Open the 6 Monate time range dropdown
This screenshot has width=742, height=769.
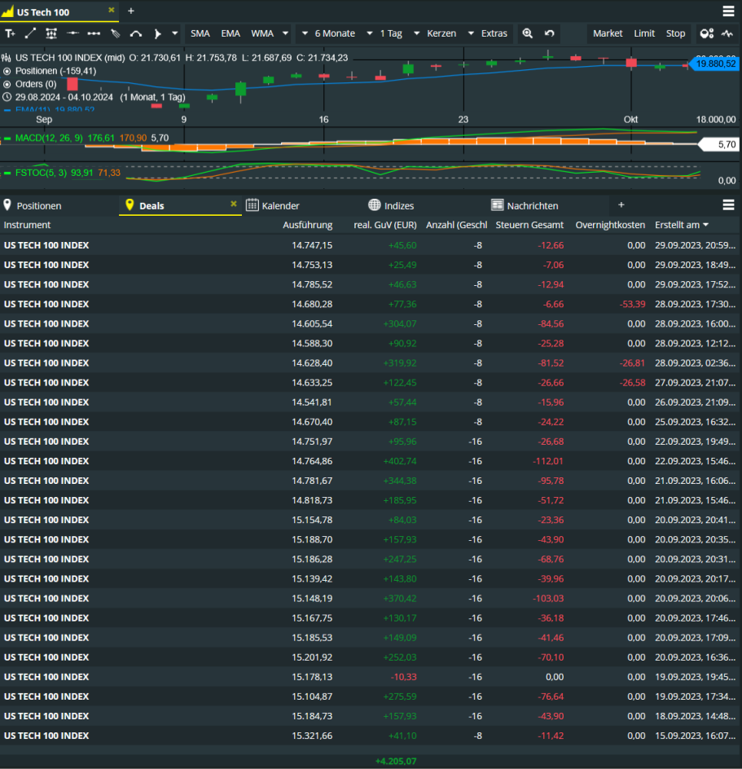329,33
